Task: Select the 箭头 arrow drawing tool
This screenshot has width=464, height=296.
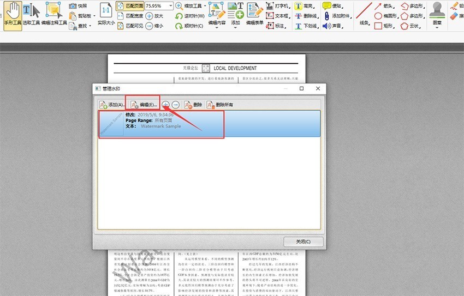Action: point(385,6)
